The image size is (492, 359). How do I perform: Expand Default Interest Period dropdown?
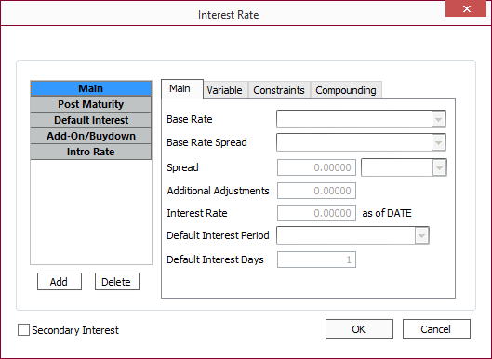click(x=421, y=235)
